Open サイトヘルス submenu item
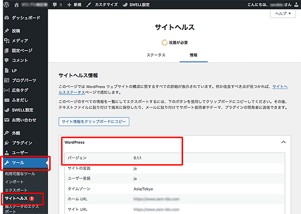 pyautogui.click(x=16, y=198)
